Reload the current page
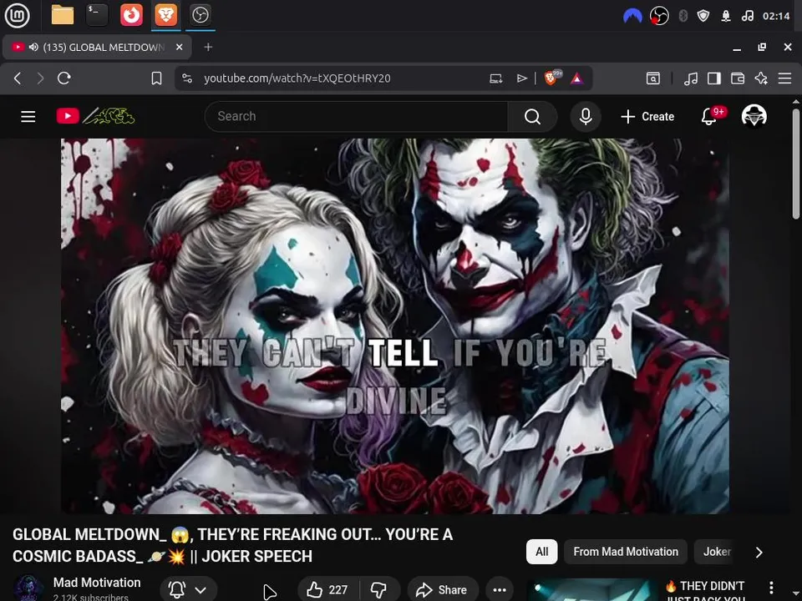The image size is (802, 601). point(64,78)
